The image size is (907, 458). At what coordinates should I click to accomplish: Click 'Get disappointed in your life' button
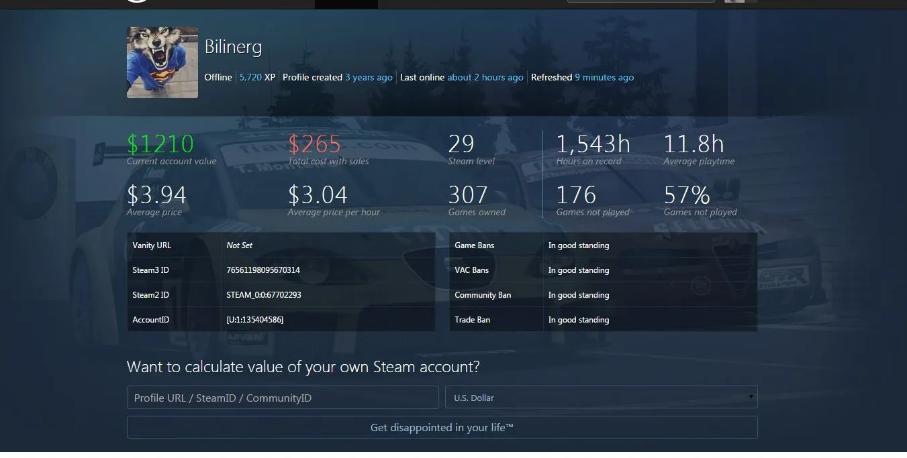pos(442,427)
